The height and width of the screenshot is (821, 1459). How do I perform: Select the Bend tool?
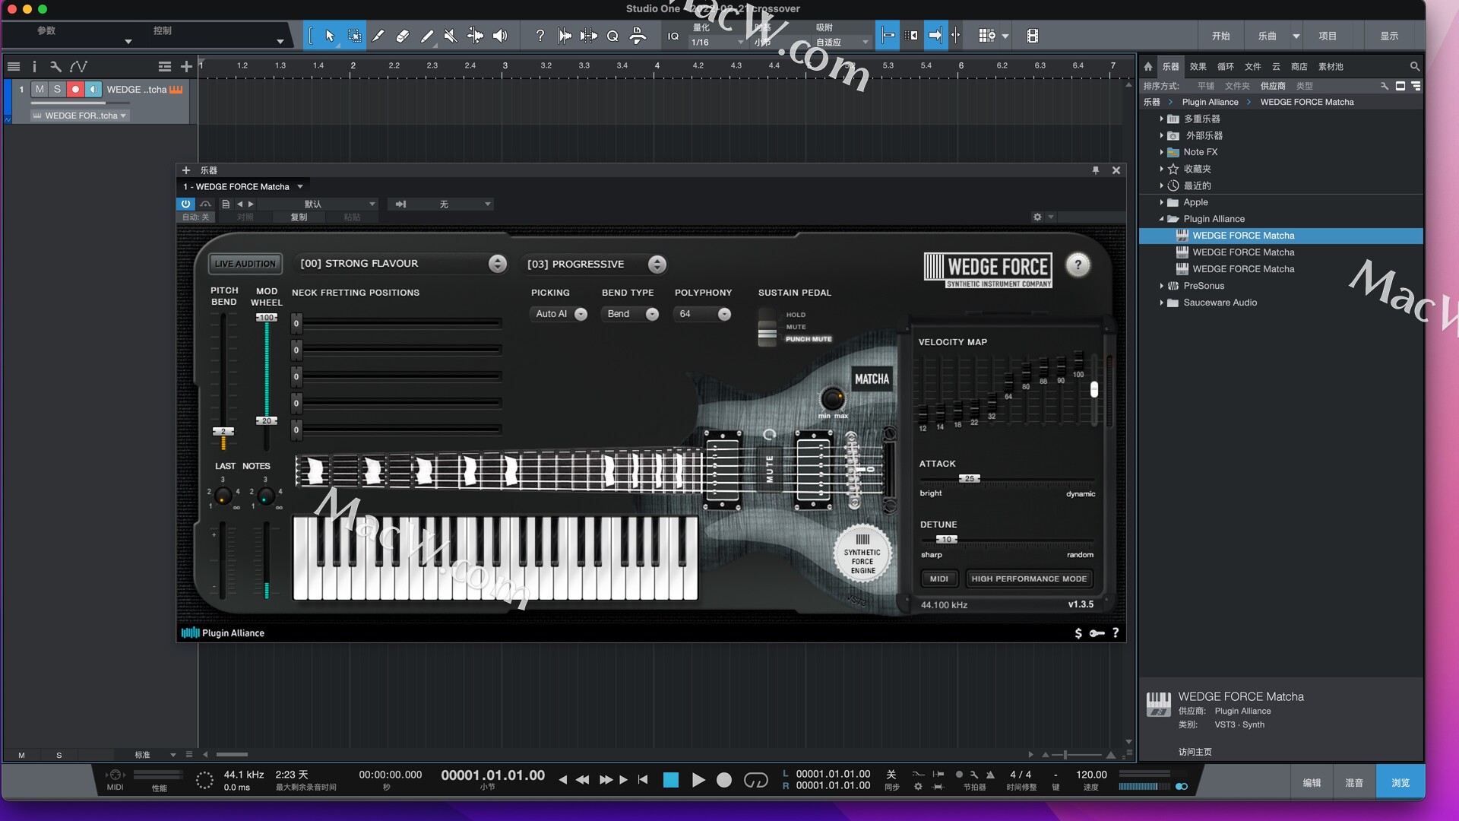(475, 36)
